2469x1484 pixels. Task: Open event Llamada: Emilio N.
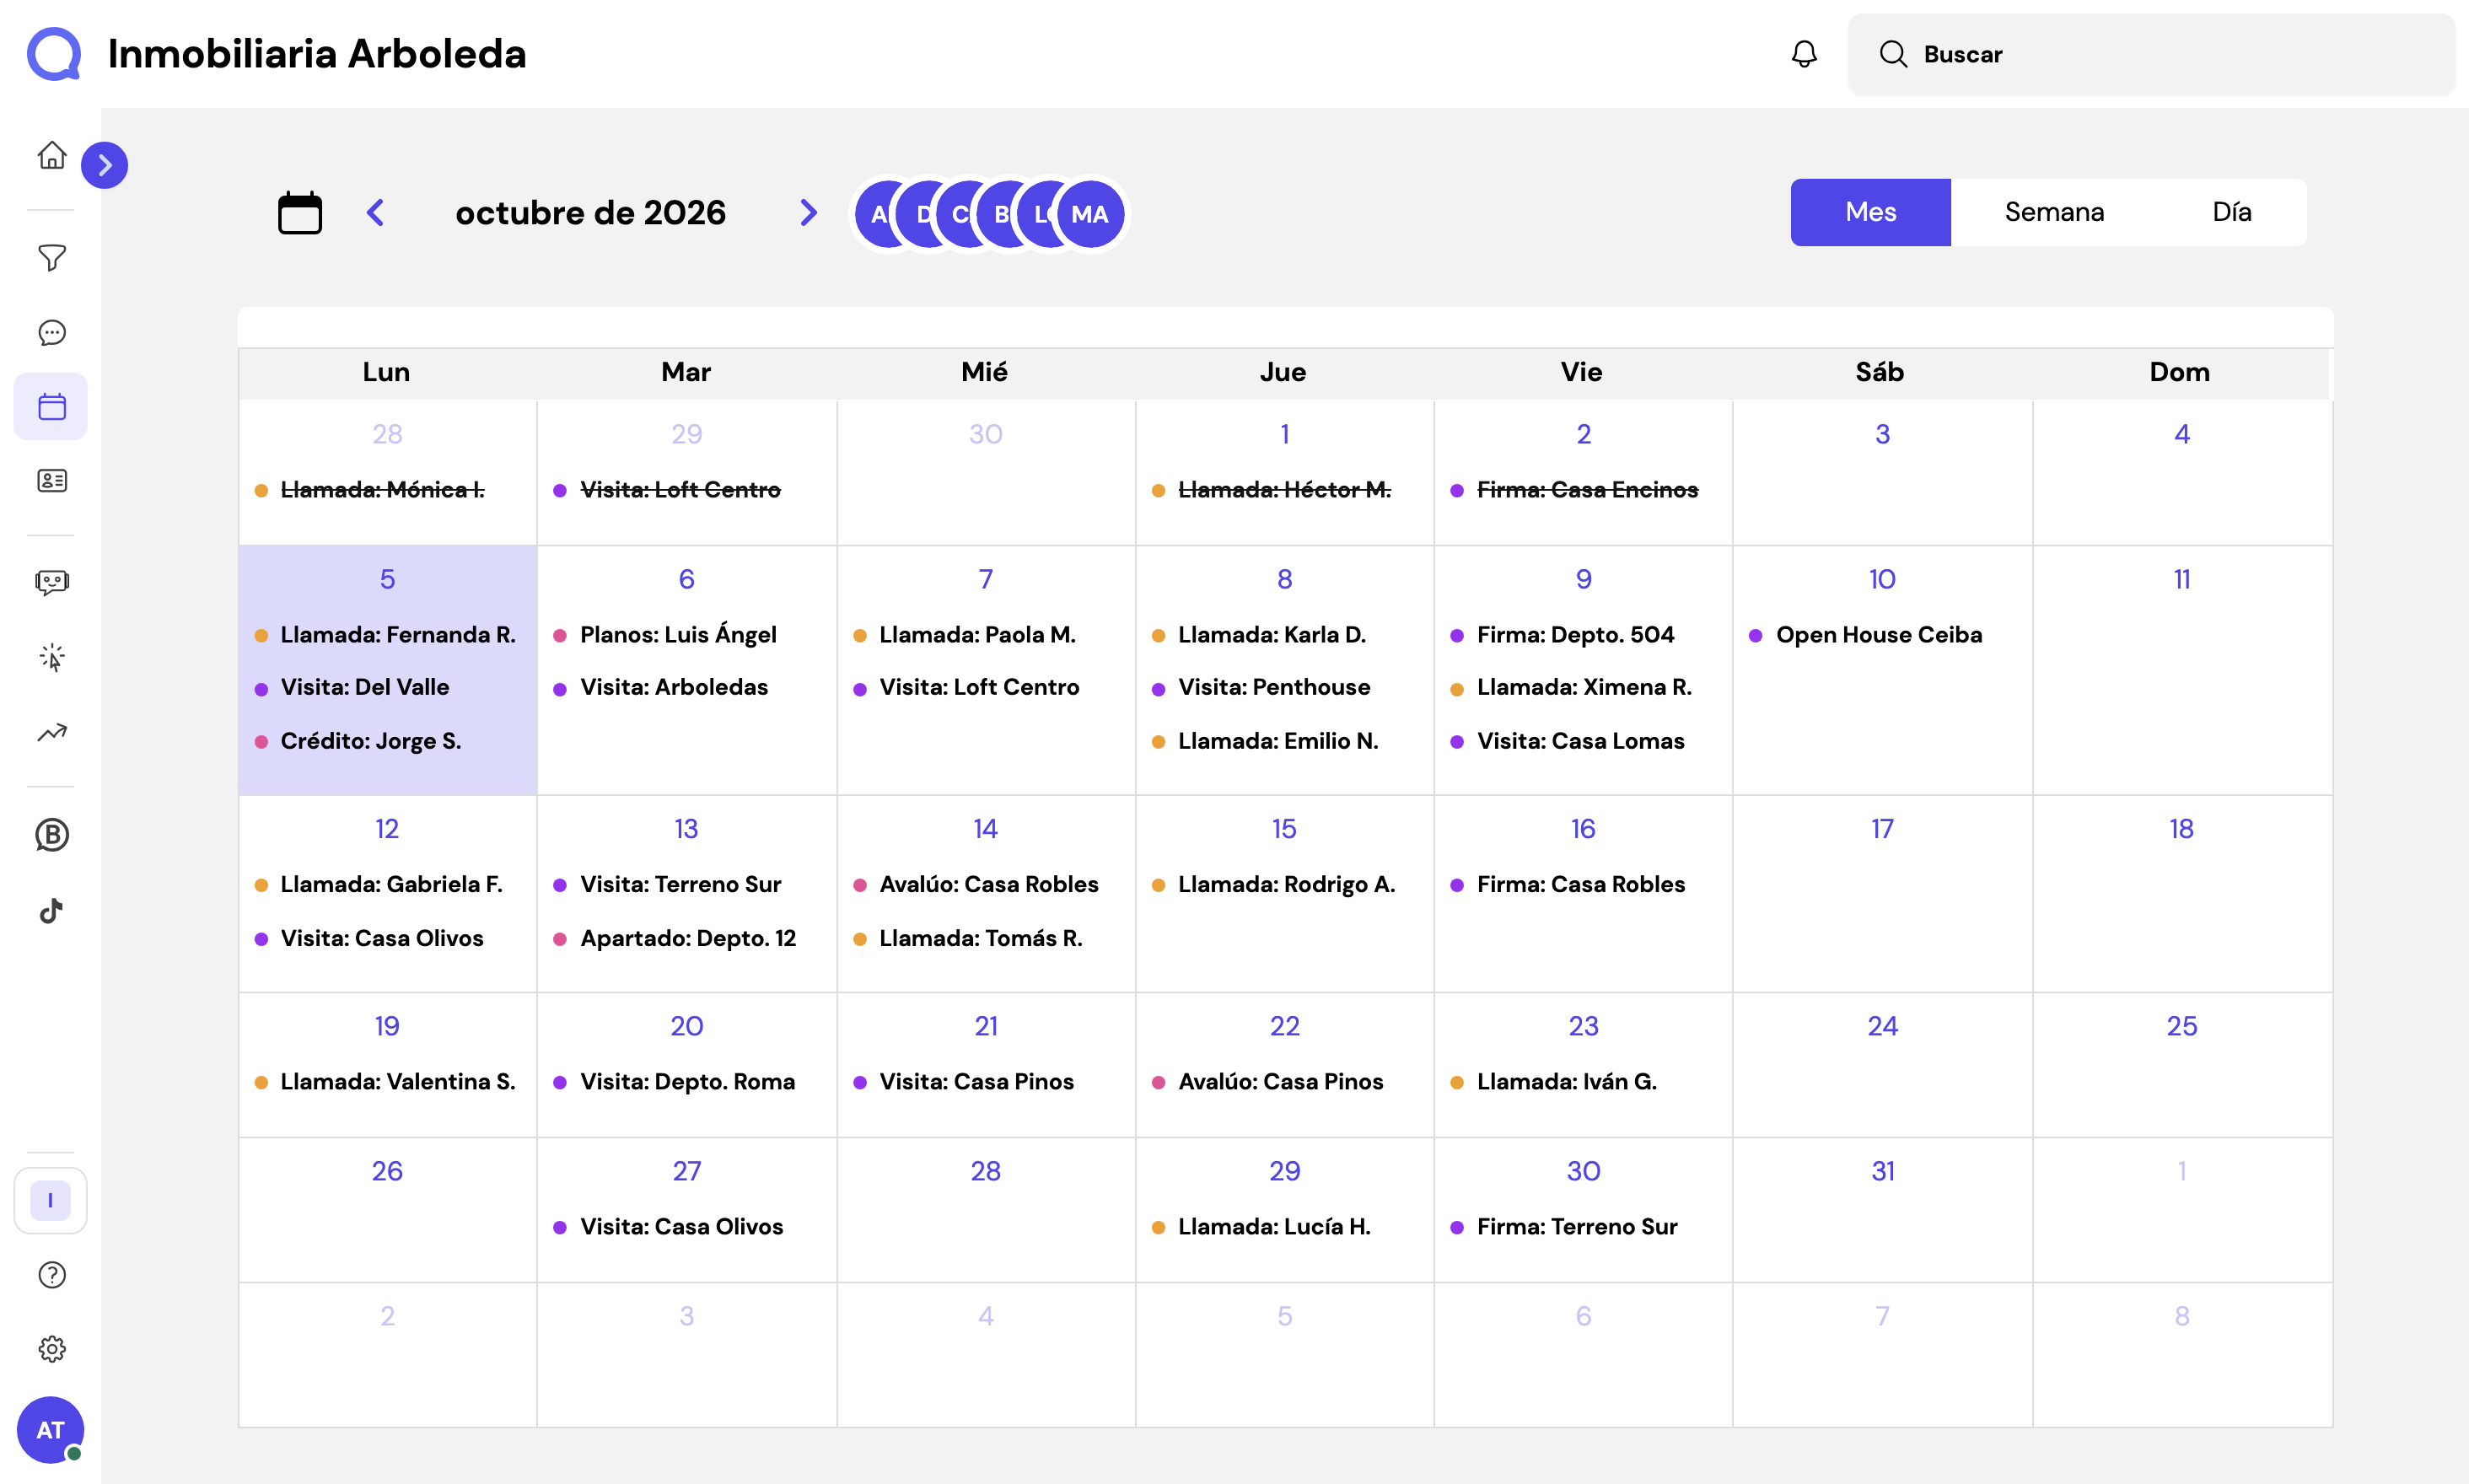point(1266,741)
